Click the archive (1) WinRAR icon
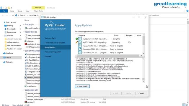Screen dimensions: 189x106 click(26, 102)
